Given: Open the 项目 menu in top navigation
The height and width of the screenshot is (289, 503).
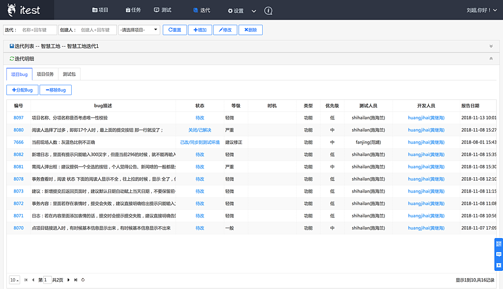Looking at the screenshot, I should (x=100, y=10).
